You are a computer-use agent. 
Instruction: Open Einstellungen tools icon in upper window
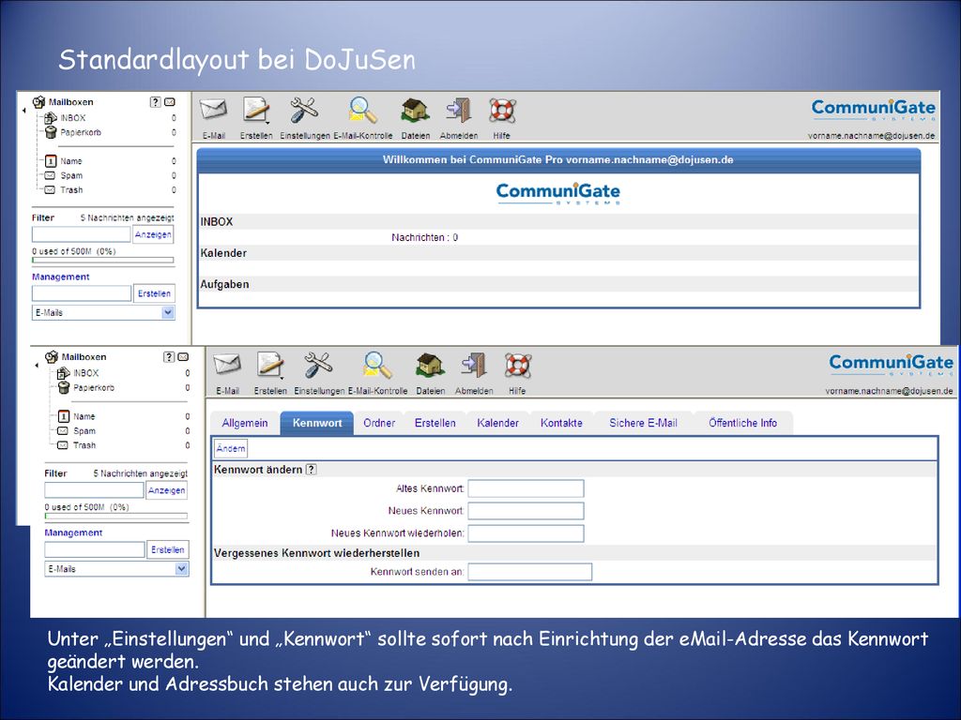point(304,111)
